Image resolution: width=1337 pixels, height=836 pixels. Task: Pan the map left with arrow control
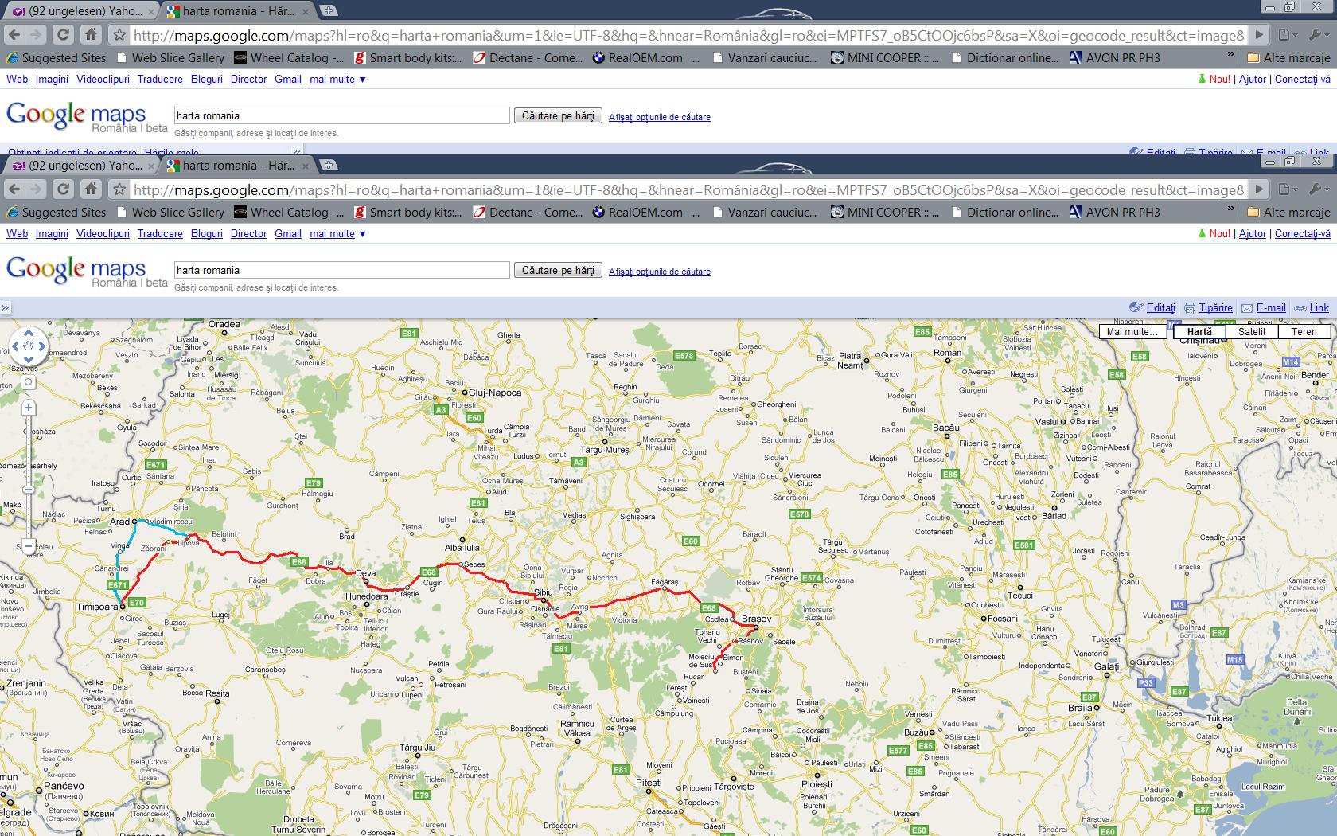(15, 346)
